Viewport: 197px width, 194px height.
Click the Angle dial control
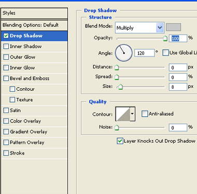click(124, 53)
